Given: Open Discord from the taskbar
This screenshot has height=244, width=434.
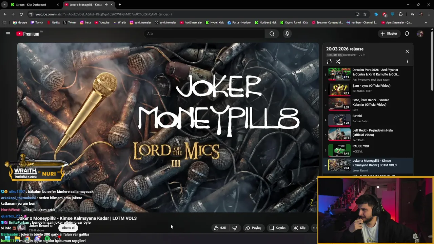Looking at the screenshot, I should pyautogui.click(x=37, y=239).
